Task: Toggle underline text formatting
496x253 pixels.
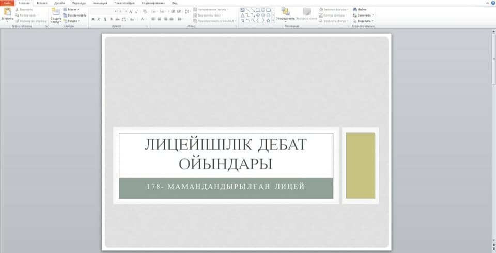Action: [105, 19]
